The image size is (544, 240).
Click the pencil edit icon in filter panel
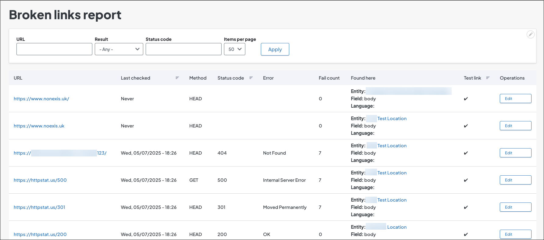pyautogui.click(x=531, y=34)
